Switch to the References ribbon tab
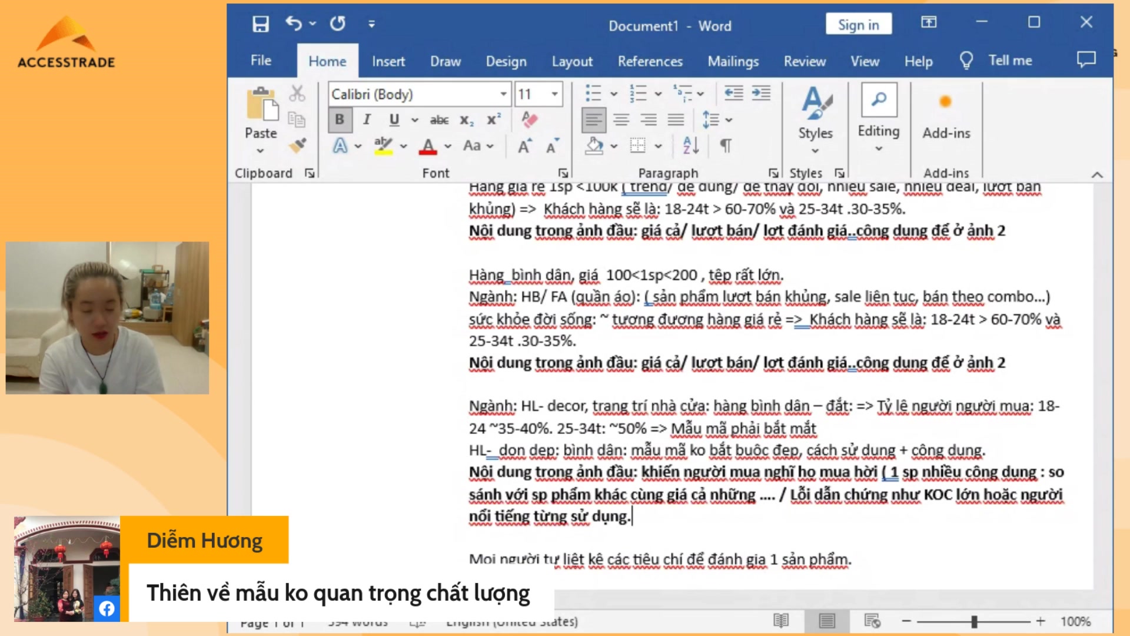 (x=650, y=61)
